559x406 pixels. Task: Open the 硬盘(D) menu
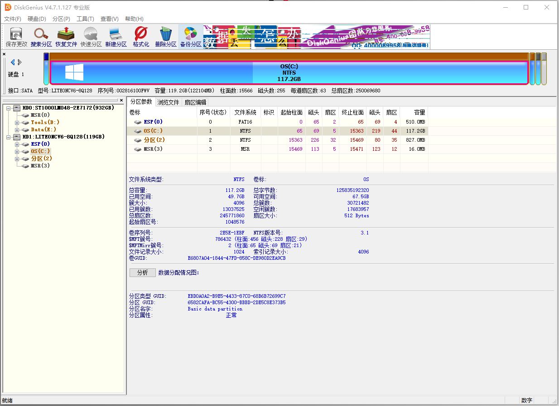coord(37,19)
